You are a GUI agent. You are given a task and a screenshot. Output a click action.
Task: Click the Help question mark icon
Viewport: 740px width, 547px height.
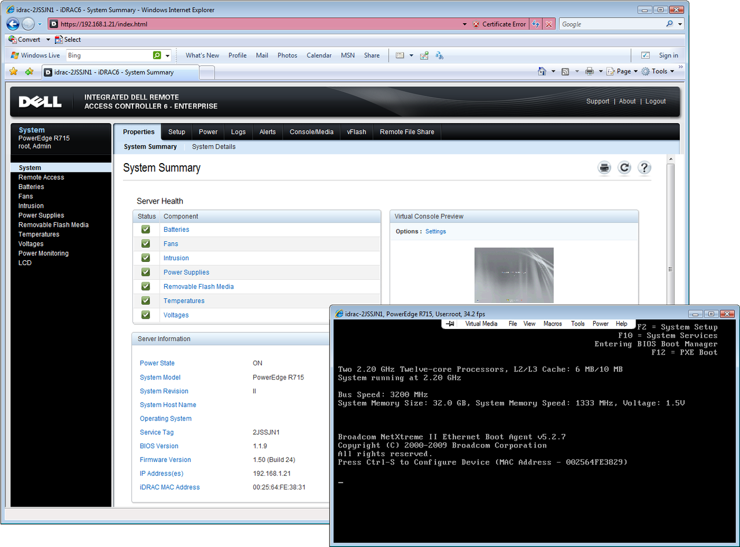point(645,168)
